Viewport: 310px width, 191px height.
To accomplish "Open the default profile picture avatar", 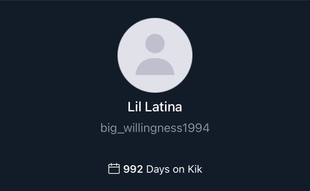I will tap(155, 55).
